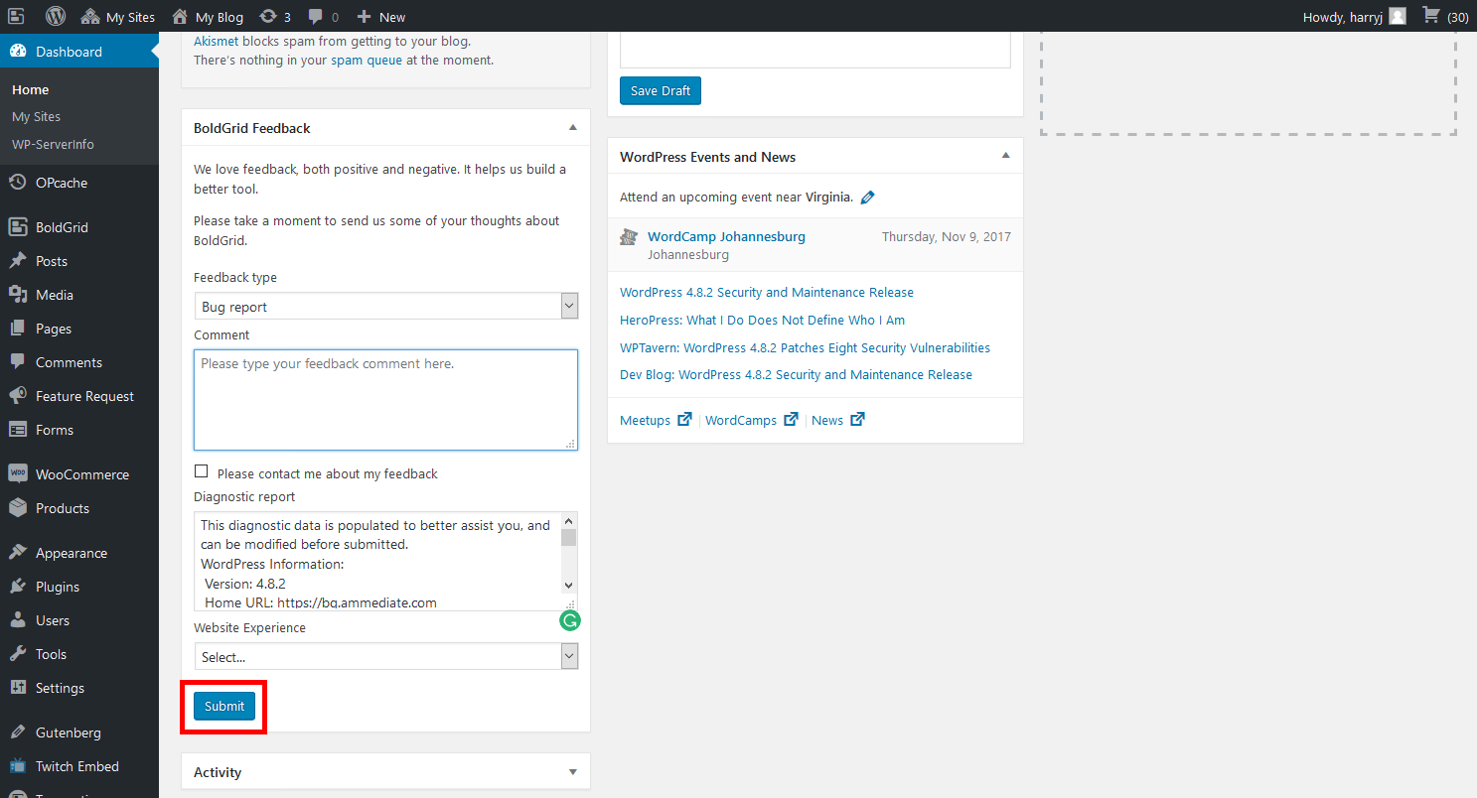
Task: Open WPTavern: WordPress 4.8.2 Patches link
Action: tap(805, 347)
